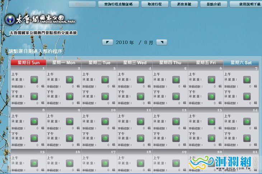Select the date header for day 1
The image size is (262, 174).
click(x=28, y=68)
